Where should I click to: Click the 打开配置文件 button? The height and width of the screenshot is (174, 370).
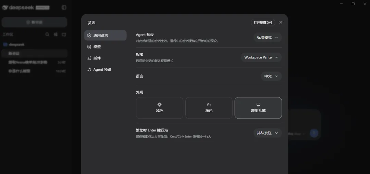(263, 23)
